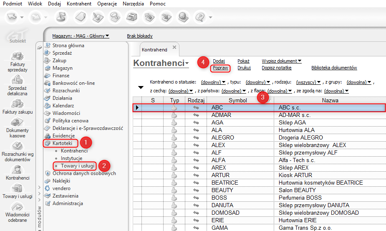Open z grupy filter (dowolna) dropdown
The image size is (386, 231).
coord(359,82)
